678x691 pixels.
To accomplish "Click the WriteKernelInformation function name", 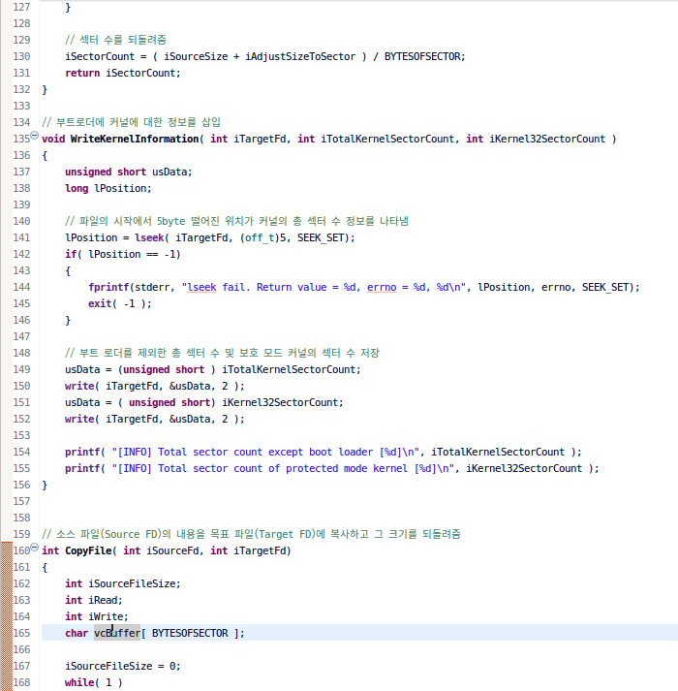I will (x=135, y=139).
